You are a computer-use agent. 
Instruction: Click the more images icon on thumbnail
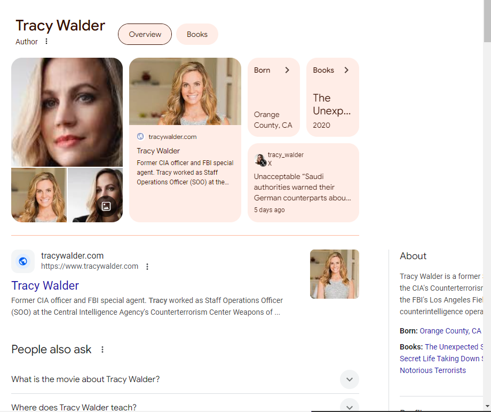click(106, 206)
